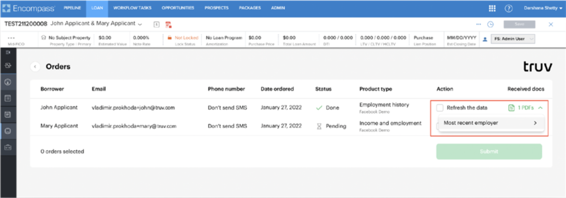Toggle the sidebar collapse icon at top
This screenshot has width=566, height=198.
pyautogui.click(x=8, y=52)
